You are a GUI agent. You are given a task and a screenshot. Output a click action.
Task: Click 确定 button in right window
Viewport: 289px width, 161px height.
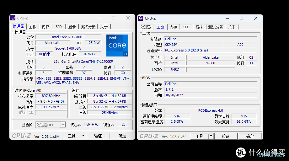250,136
